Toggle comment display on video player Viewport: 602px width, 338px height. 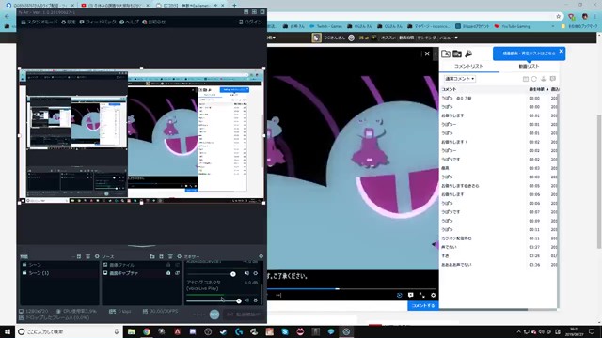pos(411,295)
